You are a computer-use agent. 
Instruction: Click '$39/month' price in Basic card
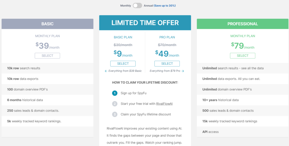click(47, 46)
